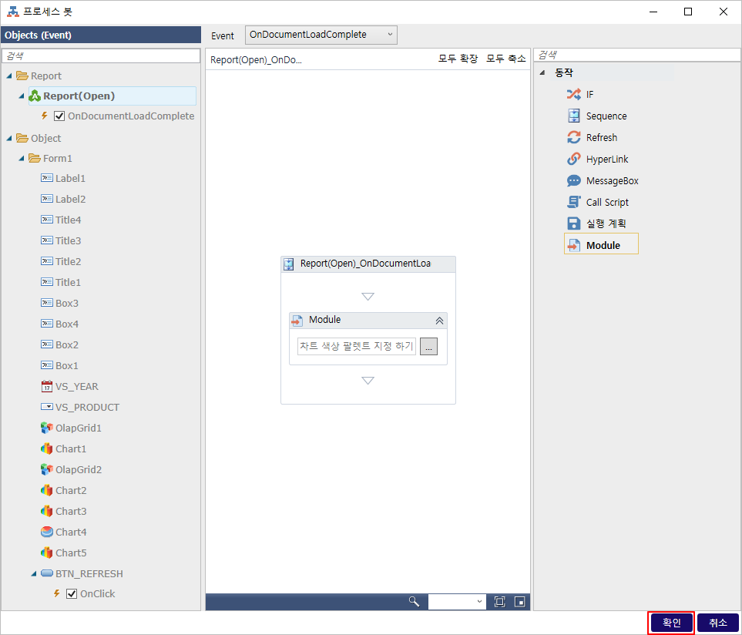Collapse the Module block with chevron
Viewport: 742px width, 635px height.
(439, 321)
